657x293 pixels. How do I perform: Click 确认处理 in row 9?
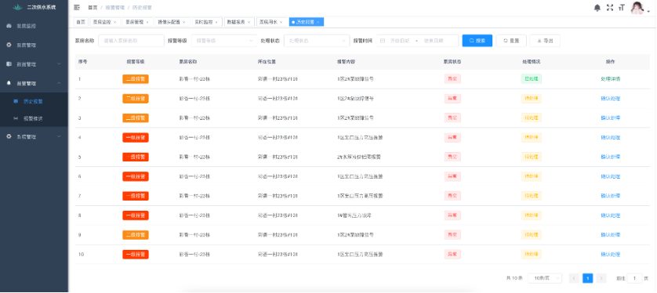(610, 235)
